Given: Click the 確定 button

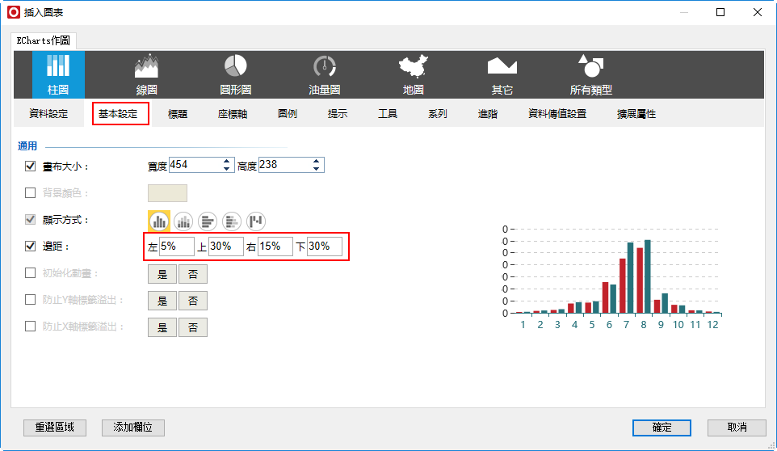Looking at the screenshot, I should [661, 427].
